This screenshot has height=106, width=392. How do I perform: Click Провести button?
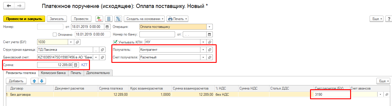pyautogui.click(x=81, y=19)
